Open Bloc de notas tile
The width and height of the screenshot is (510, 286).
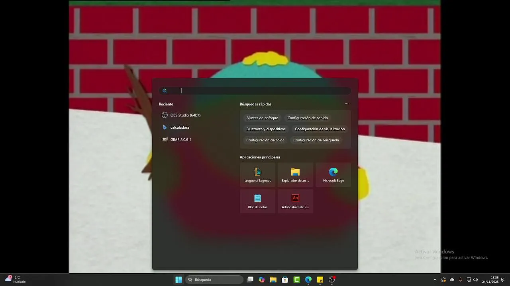pos(258,201)
